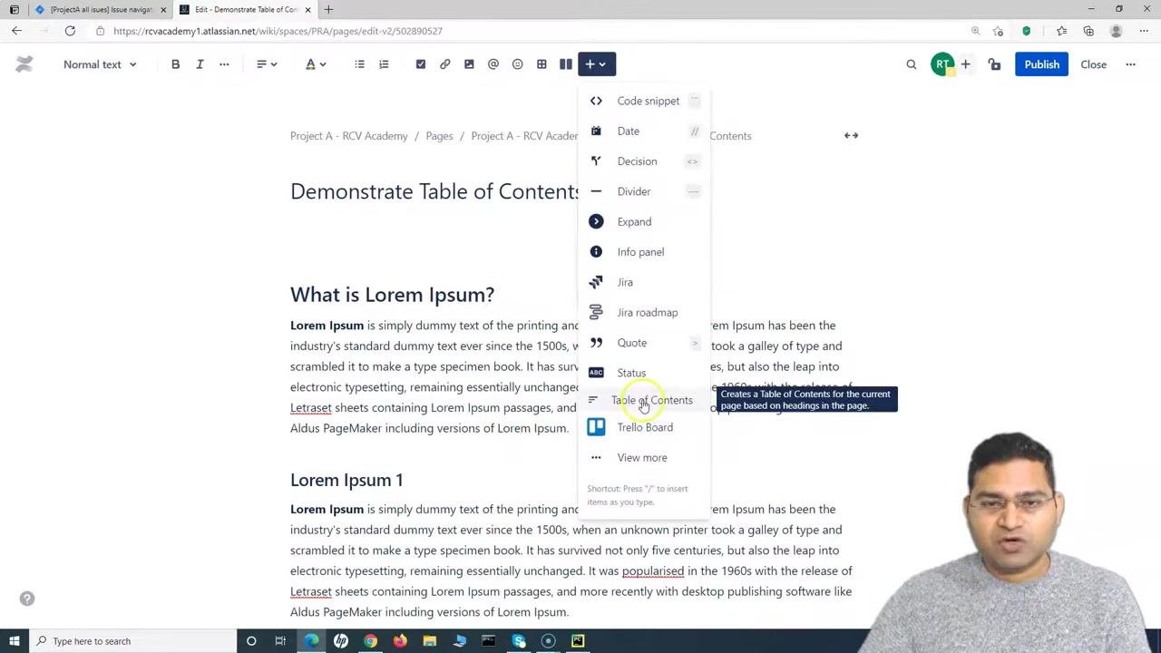The image size is (1161, 653).
Task: Click heading What is Lorem Ipsum?
Action: point(392,295)
